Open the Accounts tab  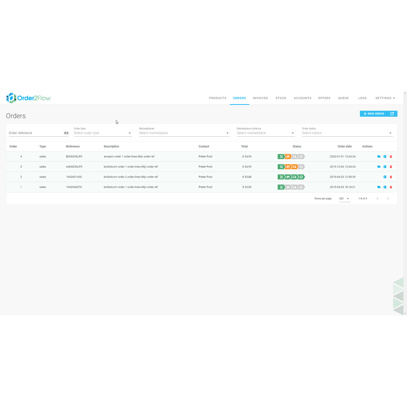point(303,98)
